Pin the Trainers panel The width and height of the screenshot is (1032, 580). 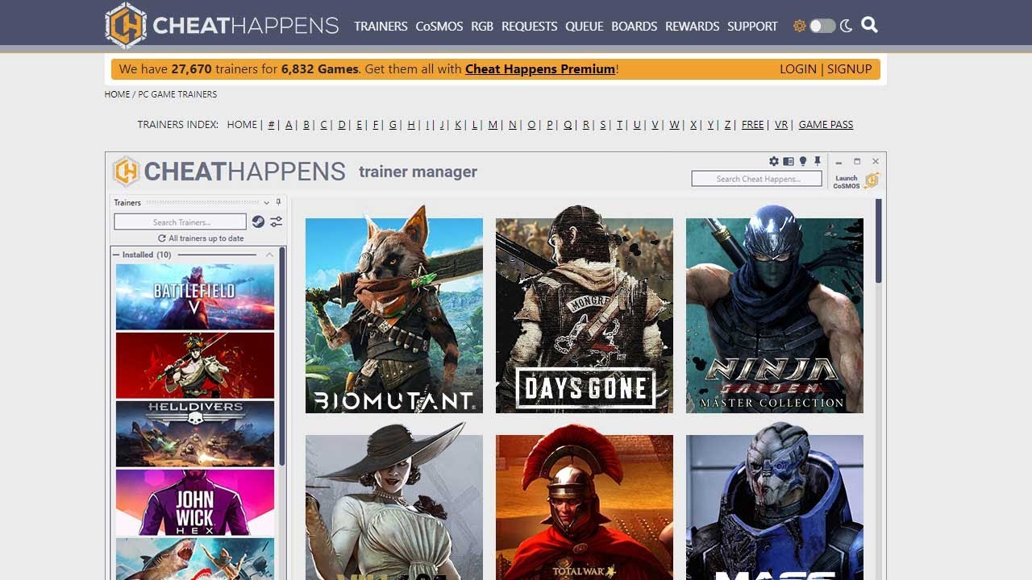tap(279, 202)
